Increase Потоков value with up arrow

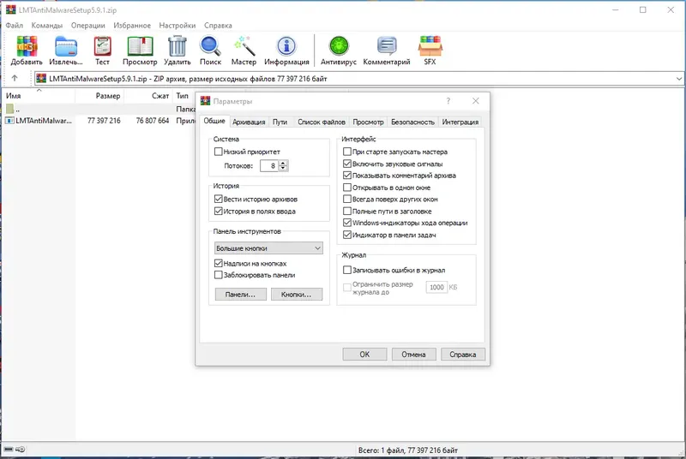tap(283, 163)
